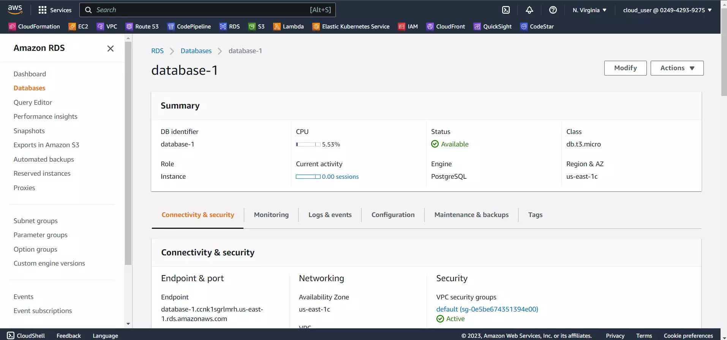Click Privacy in the footer
Image resolution: width=727 pixels, height=340 pixels.
tap(615, 335)
